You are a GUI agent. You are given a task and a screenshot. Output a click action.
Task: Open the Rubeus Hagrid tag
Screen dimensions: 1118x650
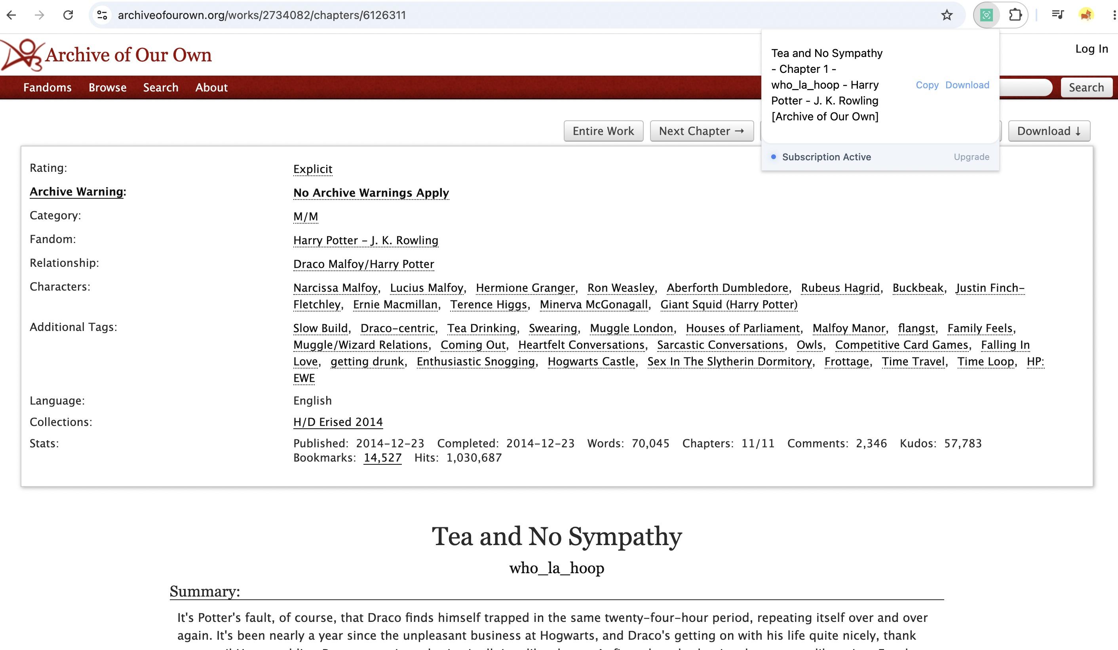[840, 288]
